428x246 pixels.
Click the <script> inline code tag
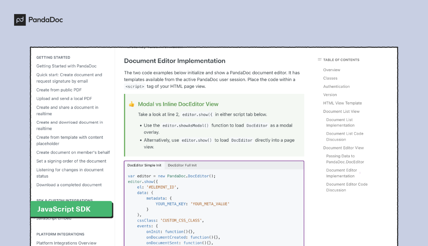135,87
